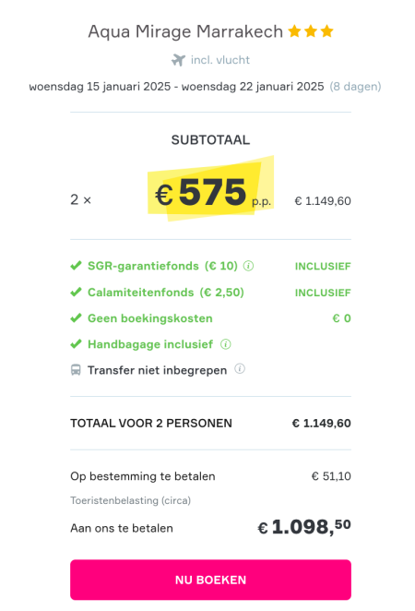The width and height of the screenshot is (415, 611).
Task: Click the Toeristenbelasting (circa) text
Action: click(130, 500)
